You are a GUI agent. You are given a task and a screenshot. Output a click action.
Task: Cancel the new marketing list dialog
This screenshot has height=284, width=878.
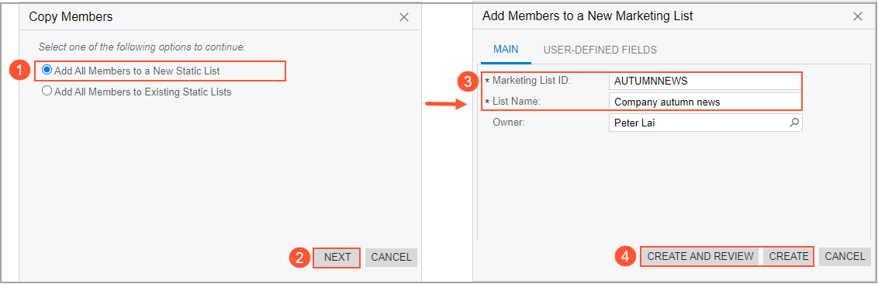pyautogui.click(x=845, y=257)
